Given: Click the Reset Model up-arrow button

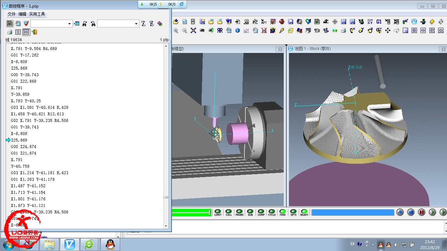Looking at the screenshot, I should pos(400,212).
